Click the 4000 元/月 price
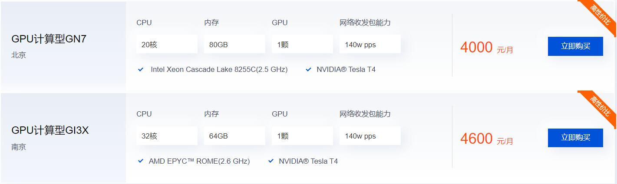The image size is (617, 184). click(x=486, y=48)
